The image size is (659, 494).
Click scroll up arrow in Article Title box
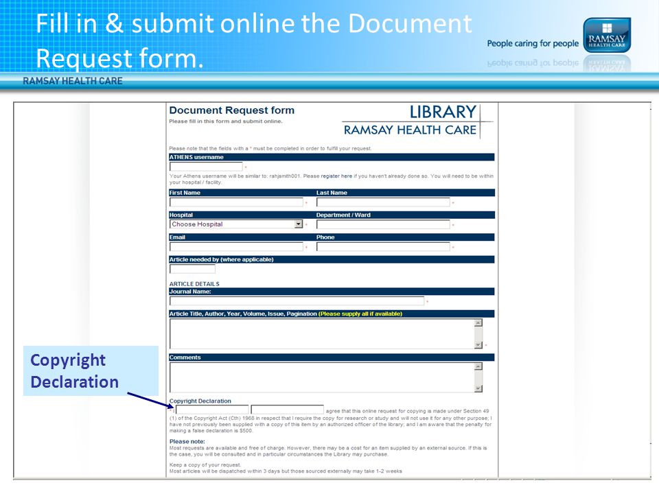[478, 323]
